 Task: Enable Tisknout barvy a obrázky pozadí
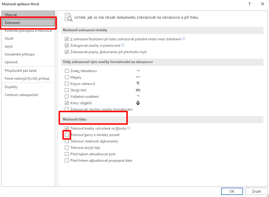tap(67, 135)
